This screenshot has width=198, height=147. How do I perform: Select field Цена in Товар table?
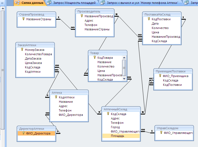click(x=101, y=71)
